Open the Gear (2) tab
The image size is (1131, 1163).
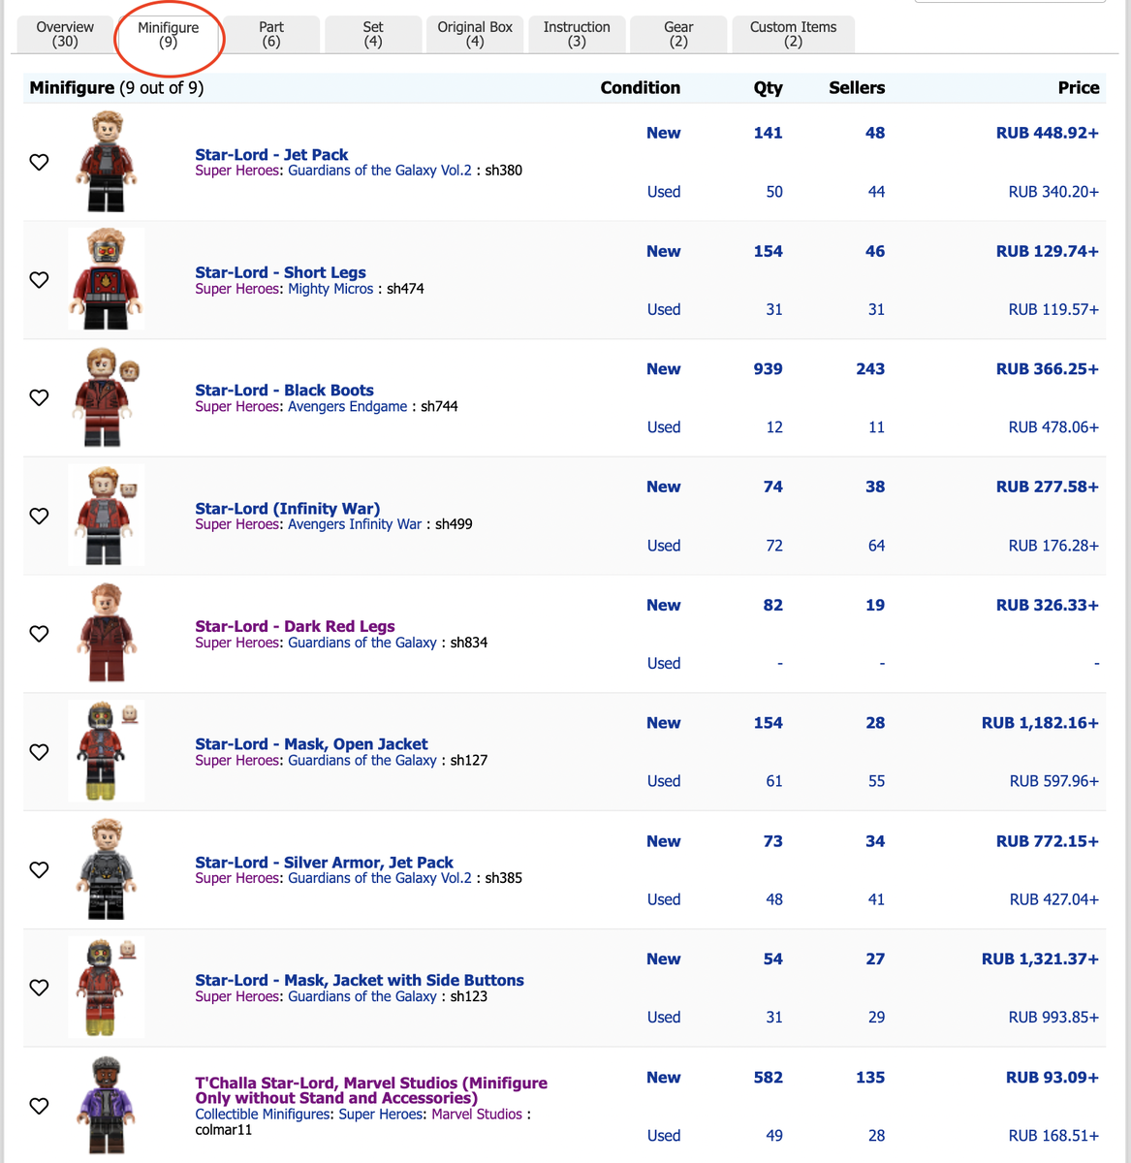click(x=678, y=34)
